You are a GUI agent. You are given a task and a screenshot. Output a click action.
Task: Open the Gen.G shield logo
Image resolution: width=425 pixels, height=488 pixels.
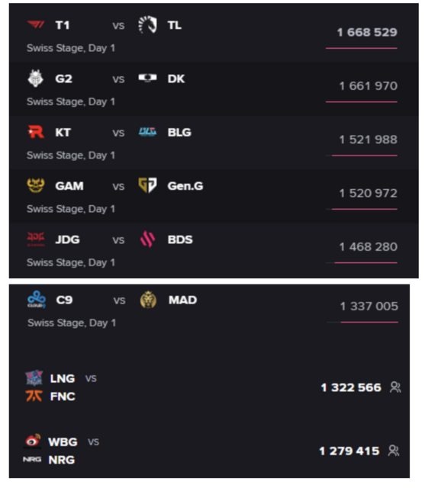147,185
